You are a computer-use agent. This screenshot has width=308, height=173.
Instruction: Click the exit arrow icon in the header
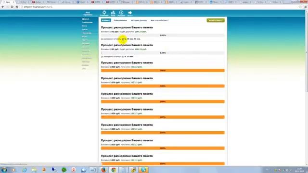coord(130,13)
